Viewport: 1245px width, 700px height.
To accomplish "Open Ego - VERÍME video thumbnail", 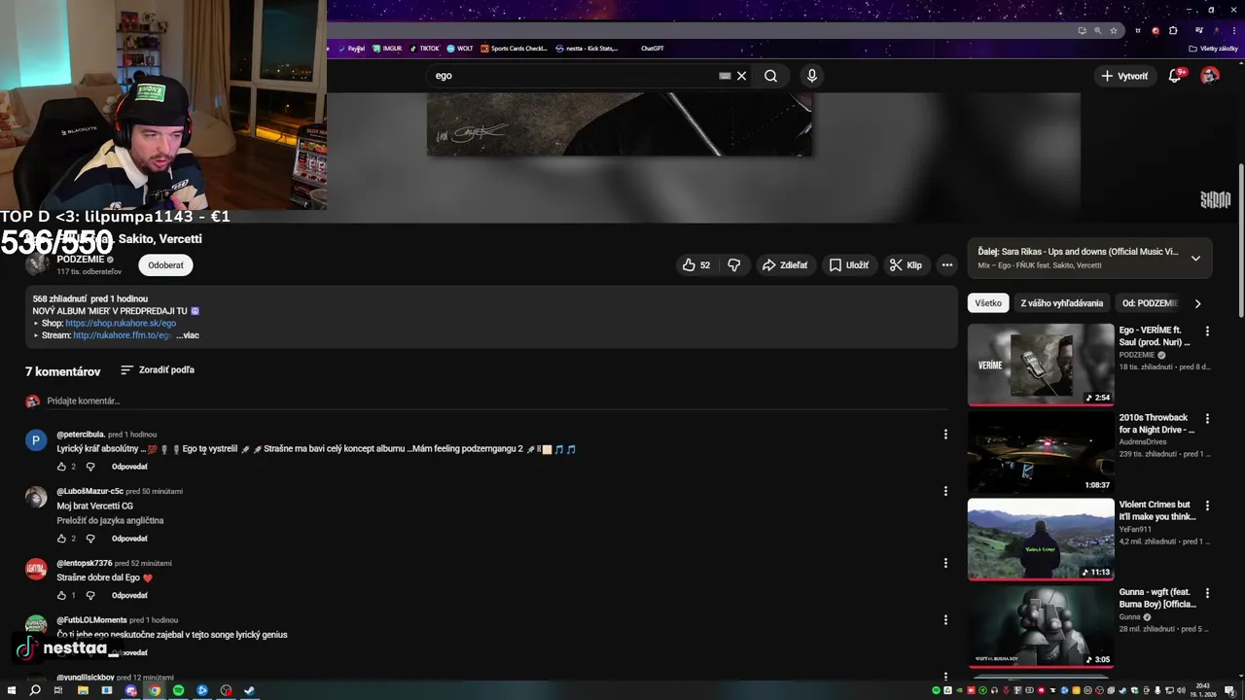I will (1041, 365).
